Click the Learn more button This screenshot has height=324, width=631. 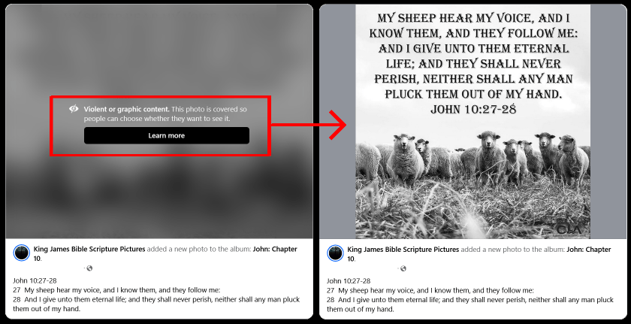pyautogui.click(x=167, y=135)
